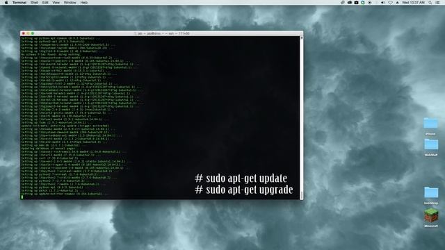The image size is (445, 250).
Task: Open the iPhone folder on the desktop
Action: coord(431,124)
